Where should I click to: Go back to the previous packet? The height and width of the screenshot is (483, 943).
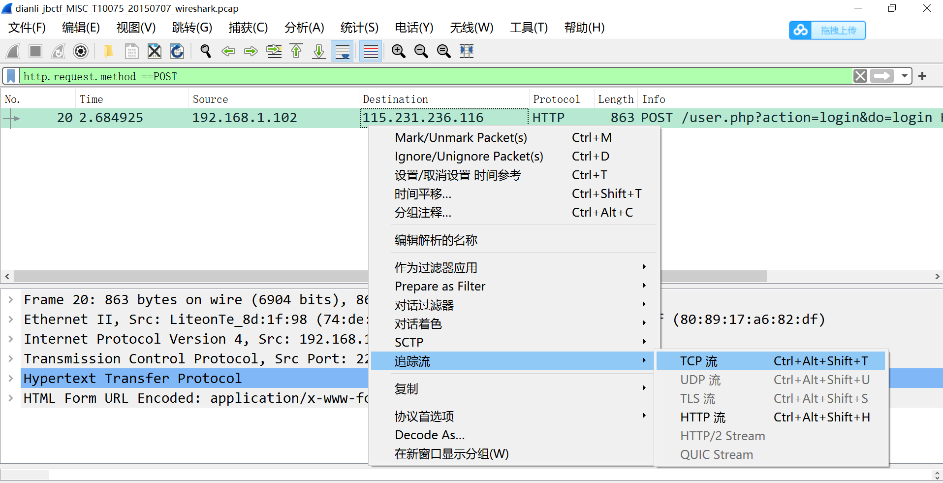tap(228, 51)
